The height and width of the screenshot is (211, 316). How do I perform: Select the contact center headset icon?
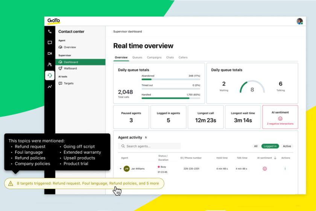point(50,75)
